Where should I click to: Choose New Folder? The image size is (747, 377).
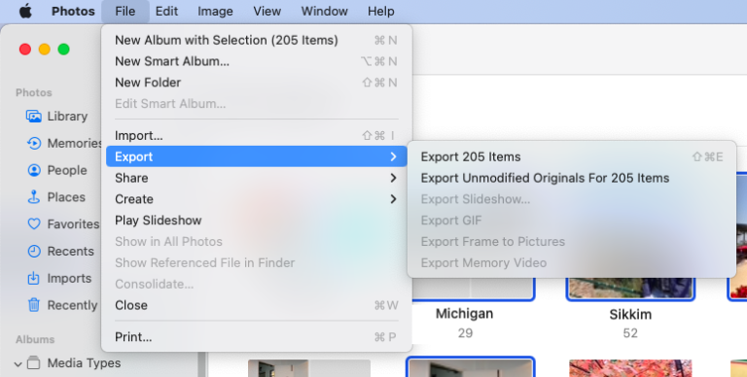click(257, 83)
